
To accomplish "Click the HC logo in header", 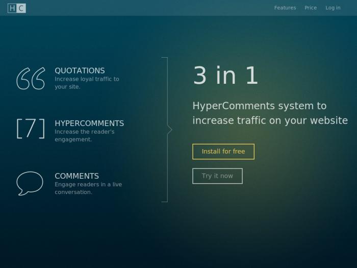I will point(17,8).
